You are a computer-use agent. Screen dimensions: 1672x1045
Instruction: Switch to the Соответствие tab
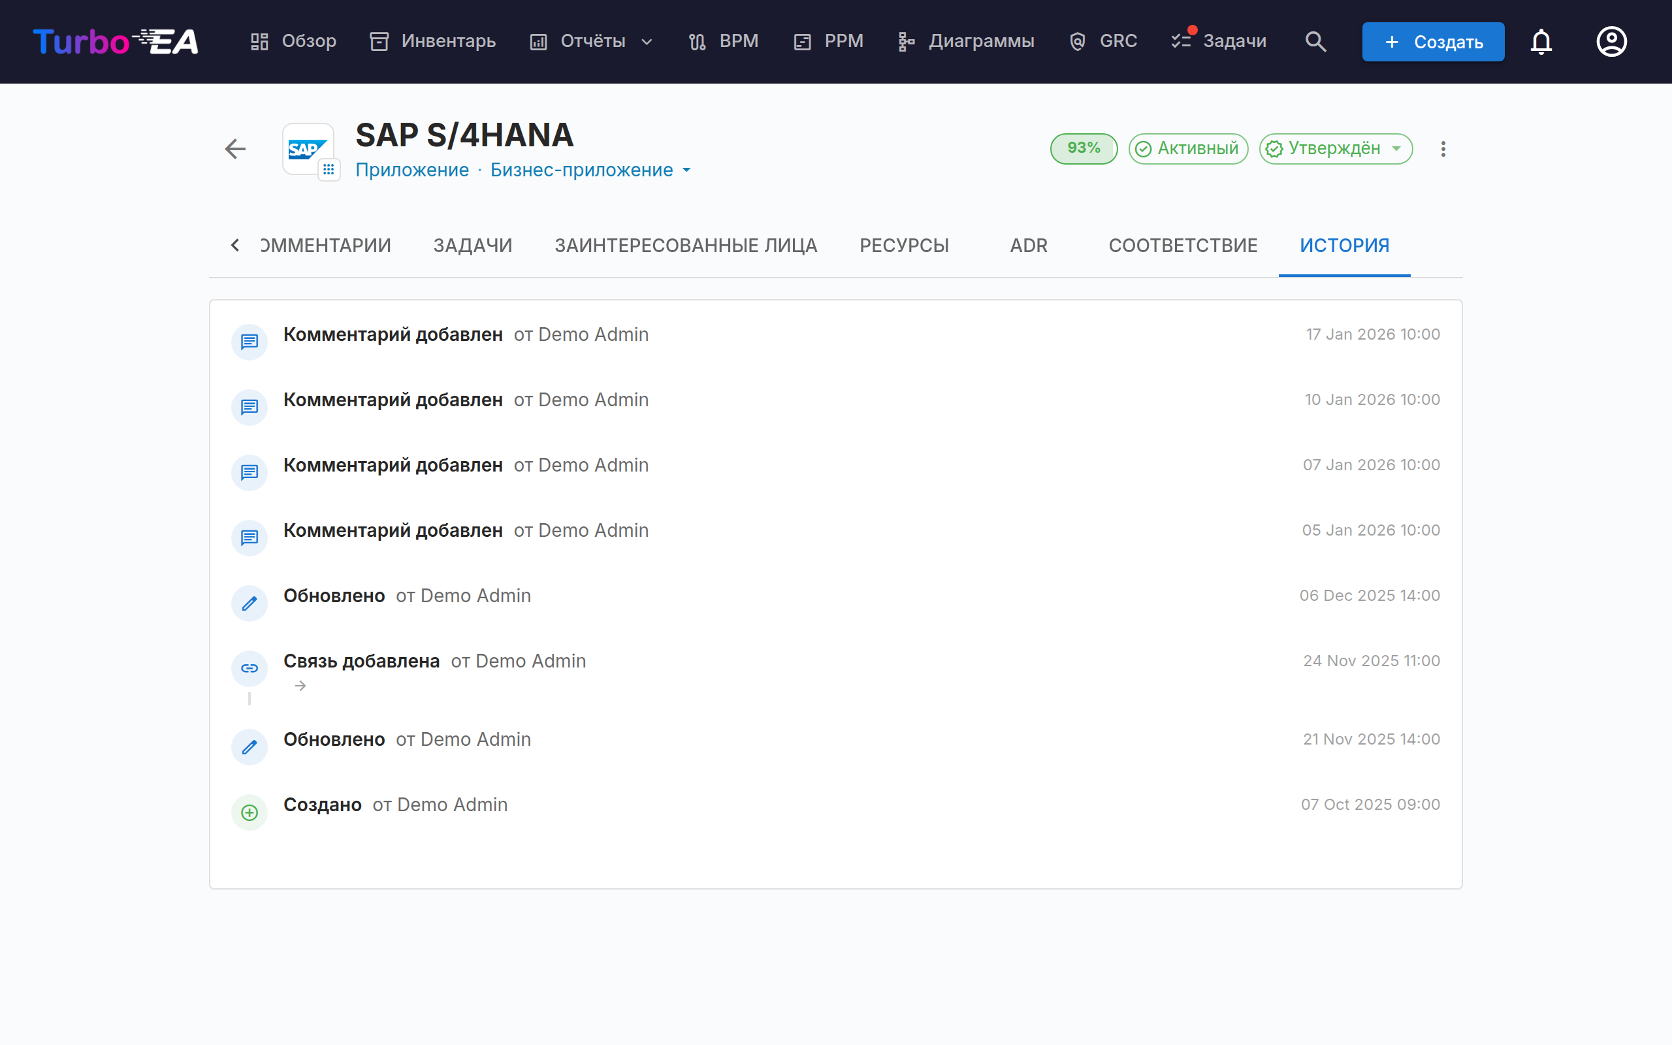coord(1183,246)
